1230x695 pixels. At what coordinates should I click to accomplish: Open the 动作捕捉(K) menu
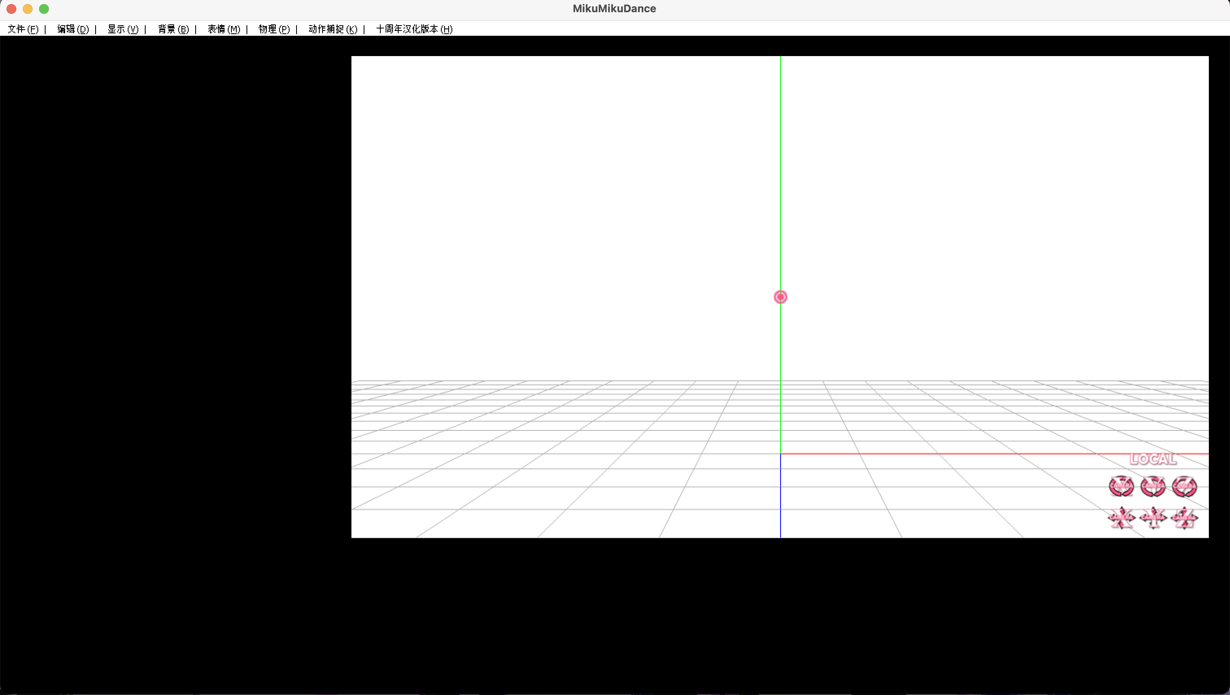pos(332,29)
